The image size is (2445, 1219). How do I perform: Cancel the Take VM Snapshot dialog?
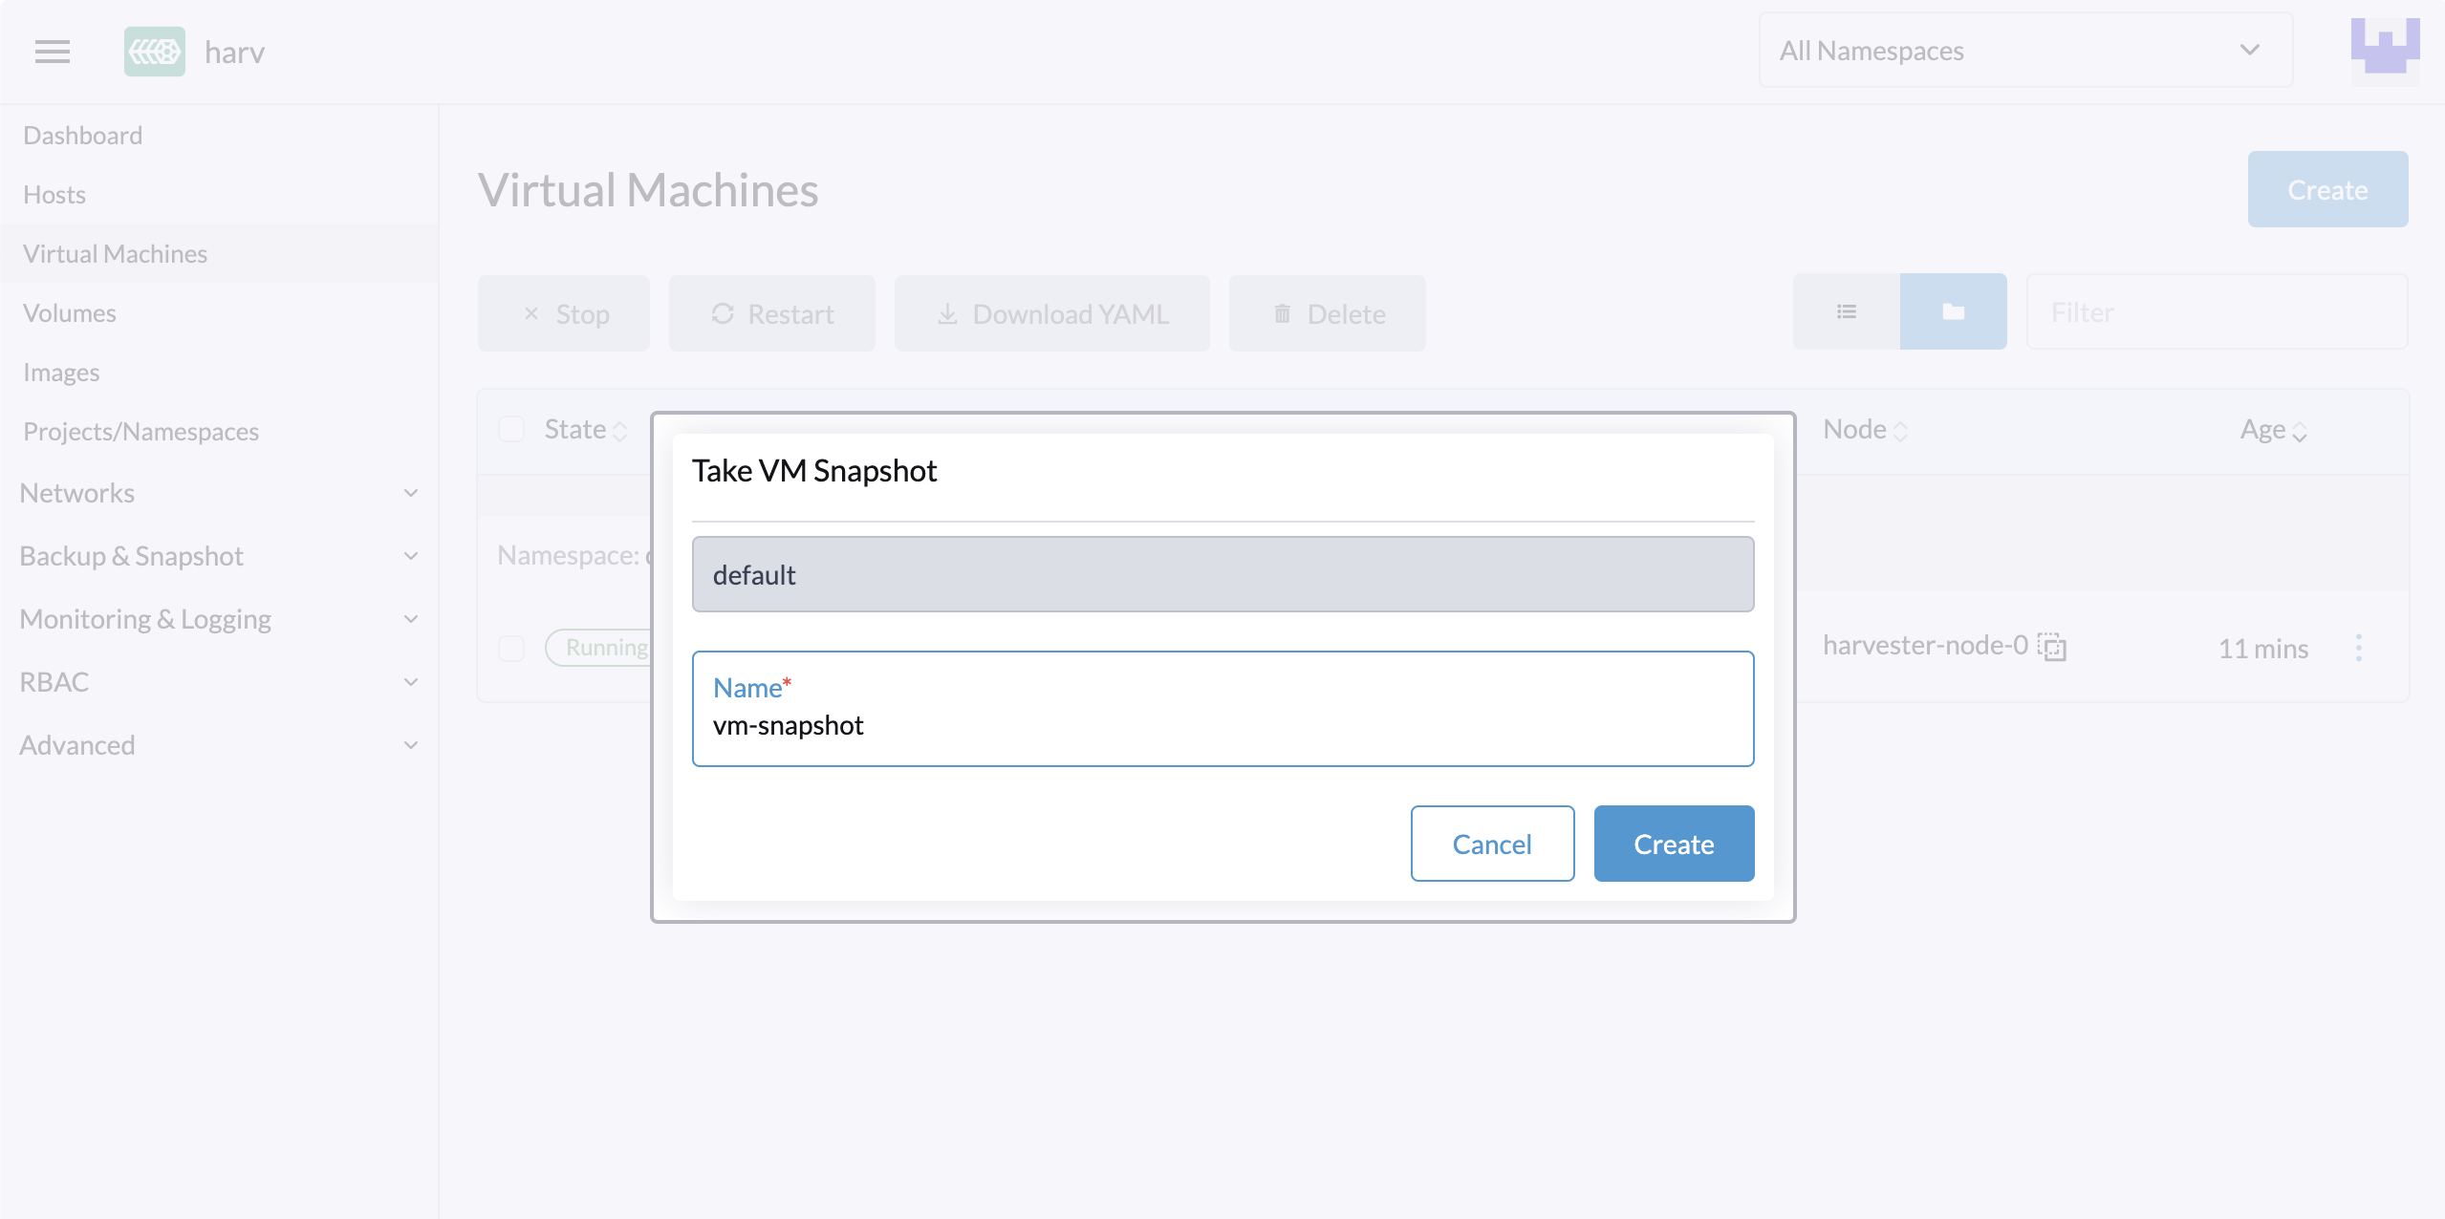click(1491, 844)
